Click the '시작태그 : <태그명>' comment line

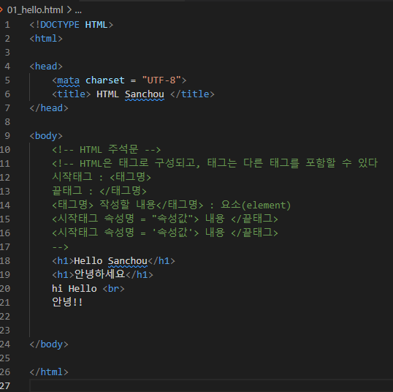coord(102,178)
